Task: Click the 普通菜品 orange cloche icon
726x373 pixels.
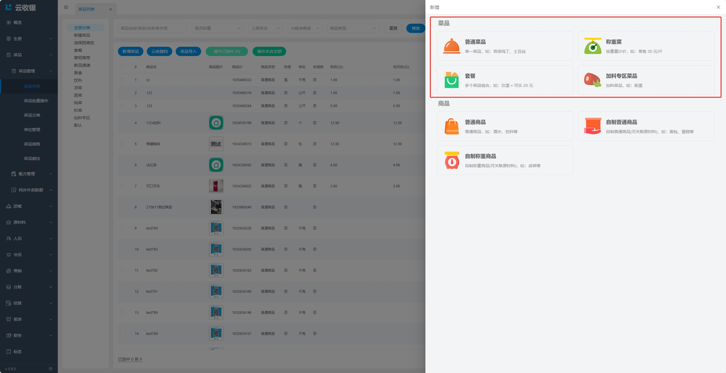Action: (451, 46)
